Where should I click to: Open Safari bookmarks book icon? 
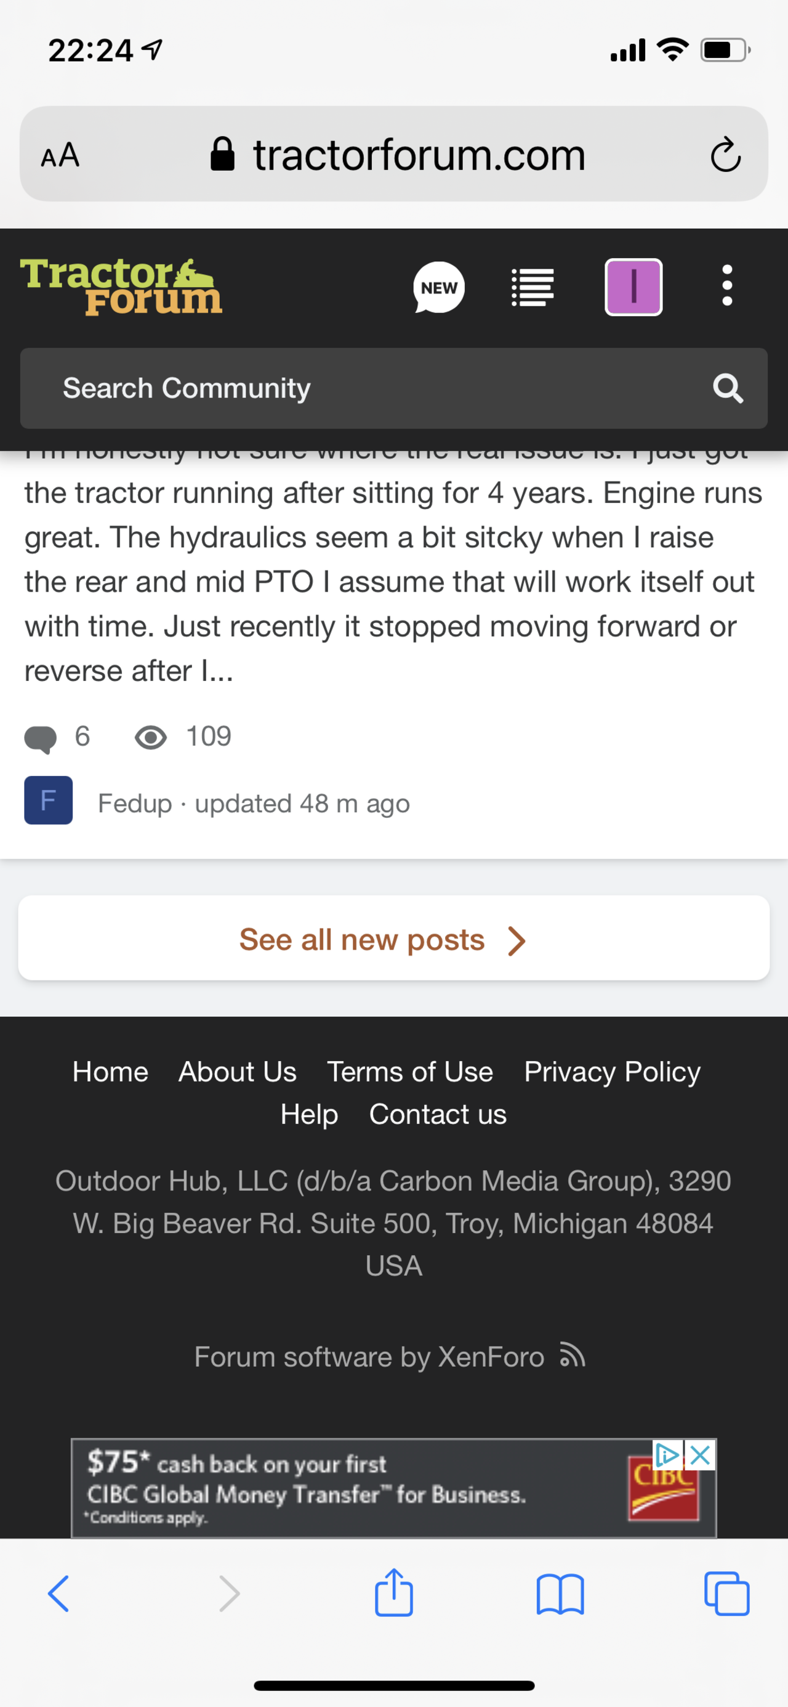[x=560, y=1594]
